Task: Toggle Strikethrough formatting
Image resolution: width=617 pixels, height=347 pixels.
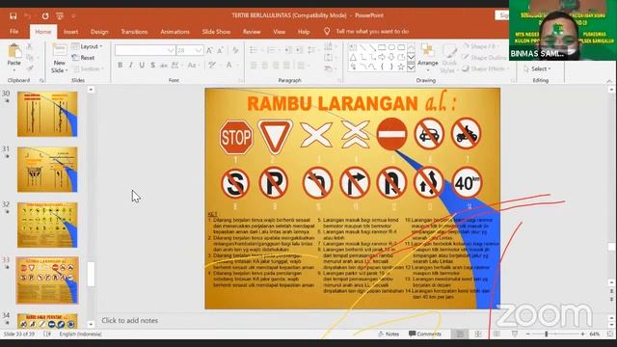Action: tap(164, 65)
